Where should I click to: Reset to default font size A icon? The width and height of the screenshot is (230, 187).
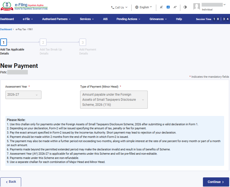(x=168, y=7)
